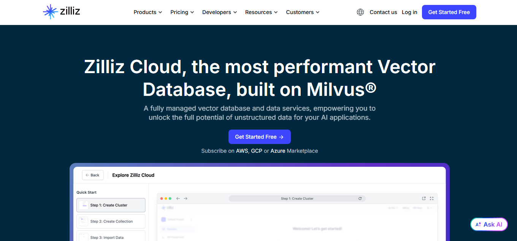Viewport: 517px width, 241px height.
Task: Expand the Customers dropdown menu
Action: click(303, 12)
